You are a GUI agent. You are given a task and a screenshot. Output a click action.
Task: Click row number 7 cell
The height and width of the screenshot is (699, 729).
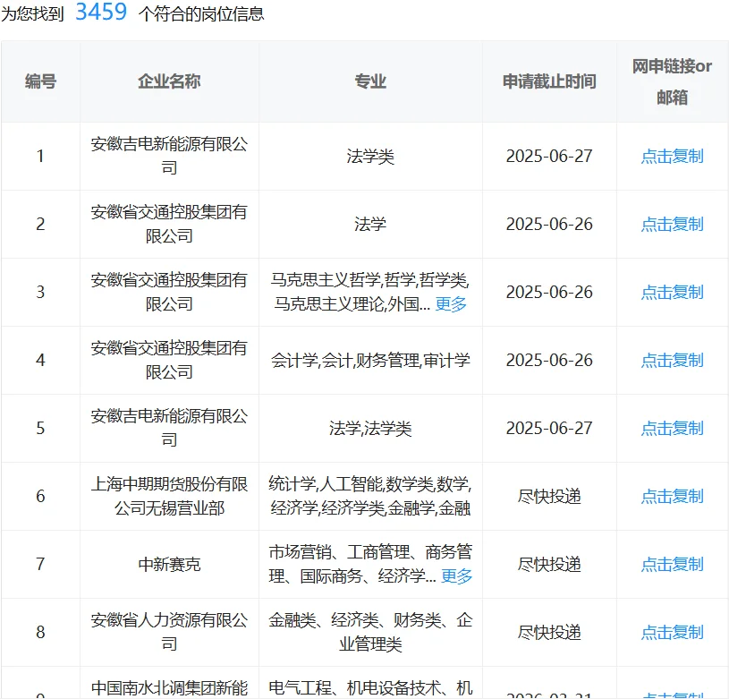point(40,564)
